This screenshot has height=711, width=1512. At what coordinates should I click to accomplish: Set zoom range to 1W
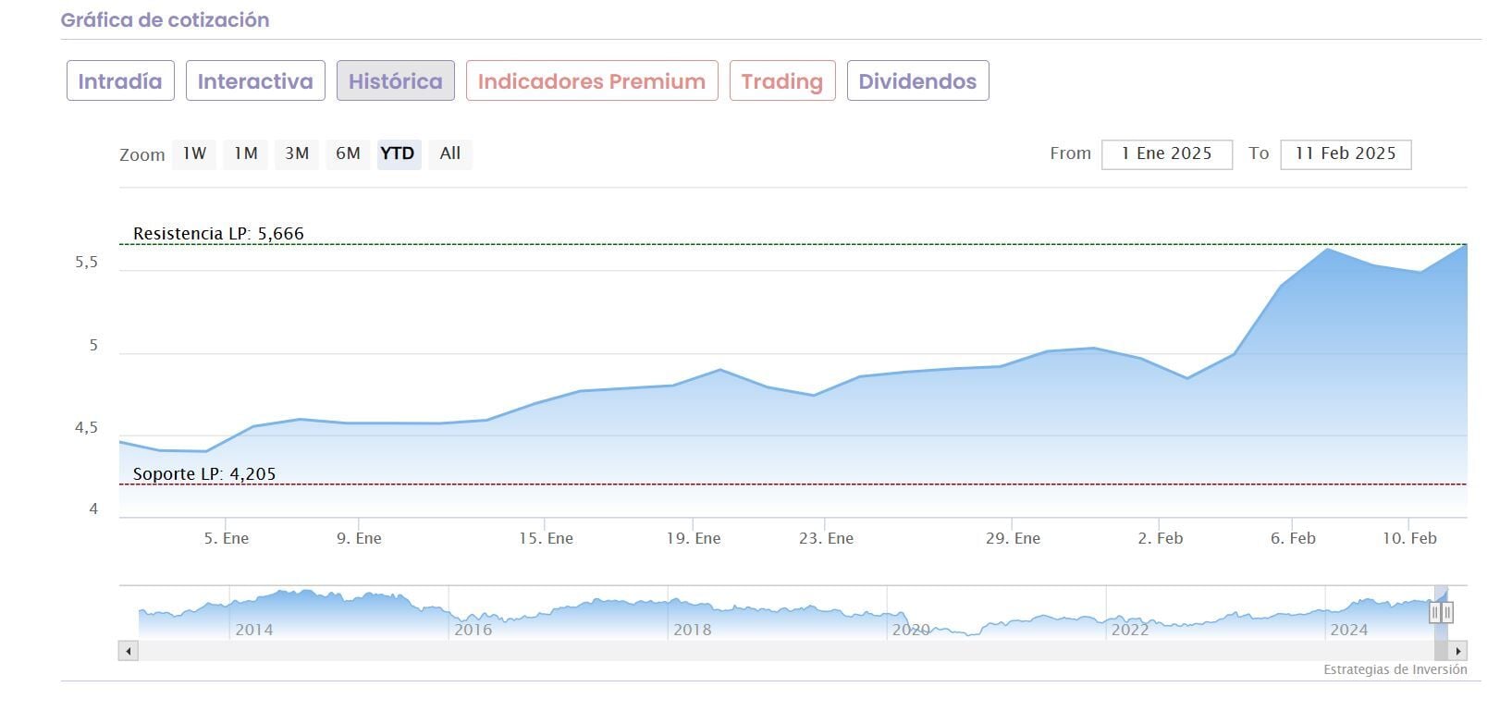click(x=194, y=153)
